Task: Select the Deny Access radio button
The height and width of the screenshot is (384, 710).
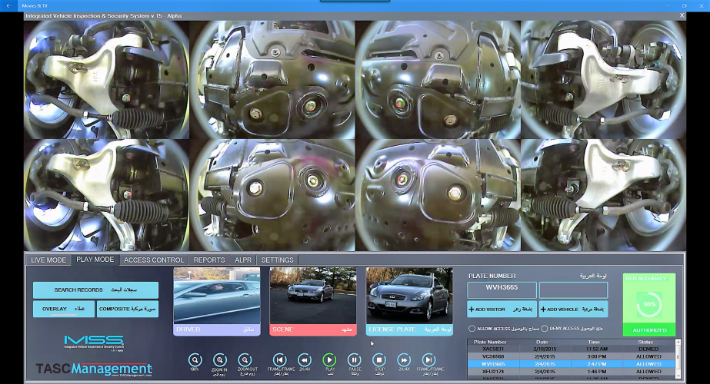Action: pyautogui.click(x=545, y=329)
